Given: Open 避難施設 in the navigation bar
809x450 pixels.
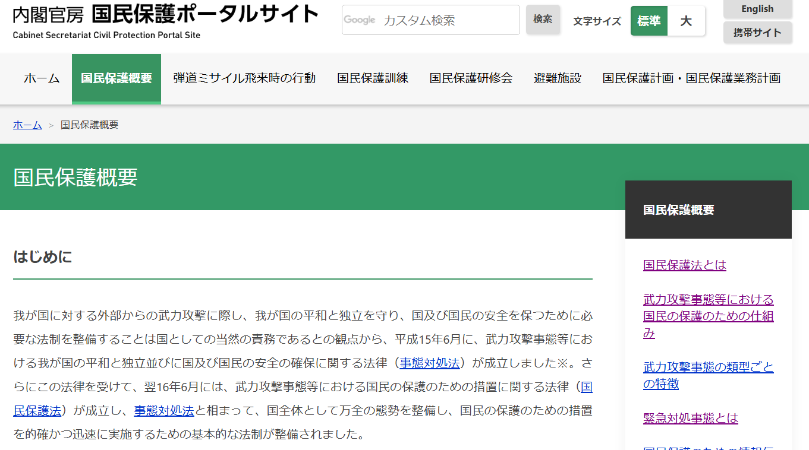Looking at the screenshot, I should 558,78.
